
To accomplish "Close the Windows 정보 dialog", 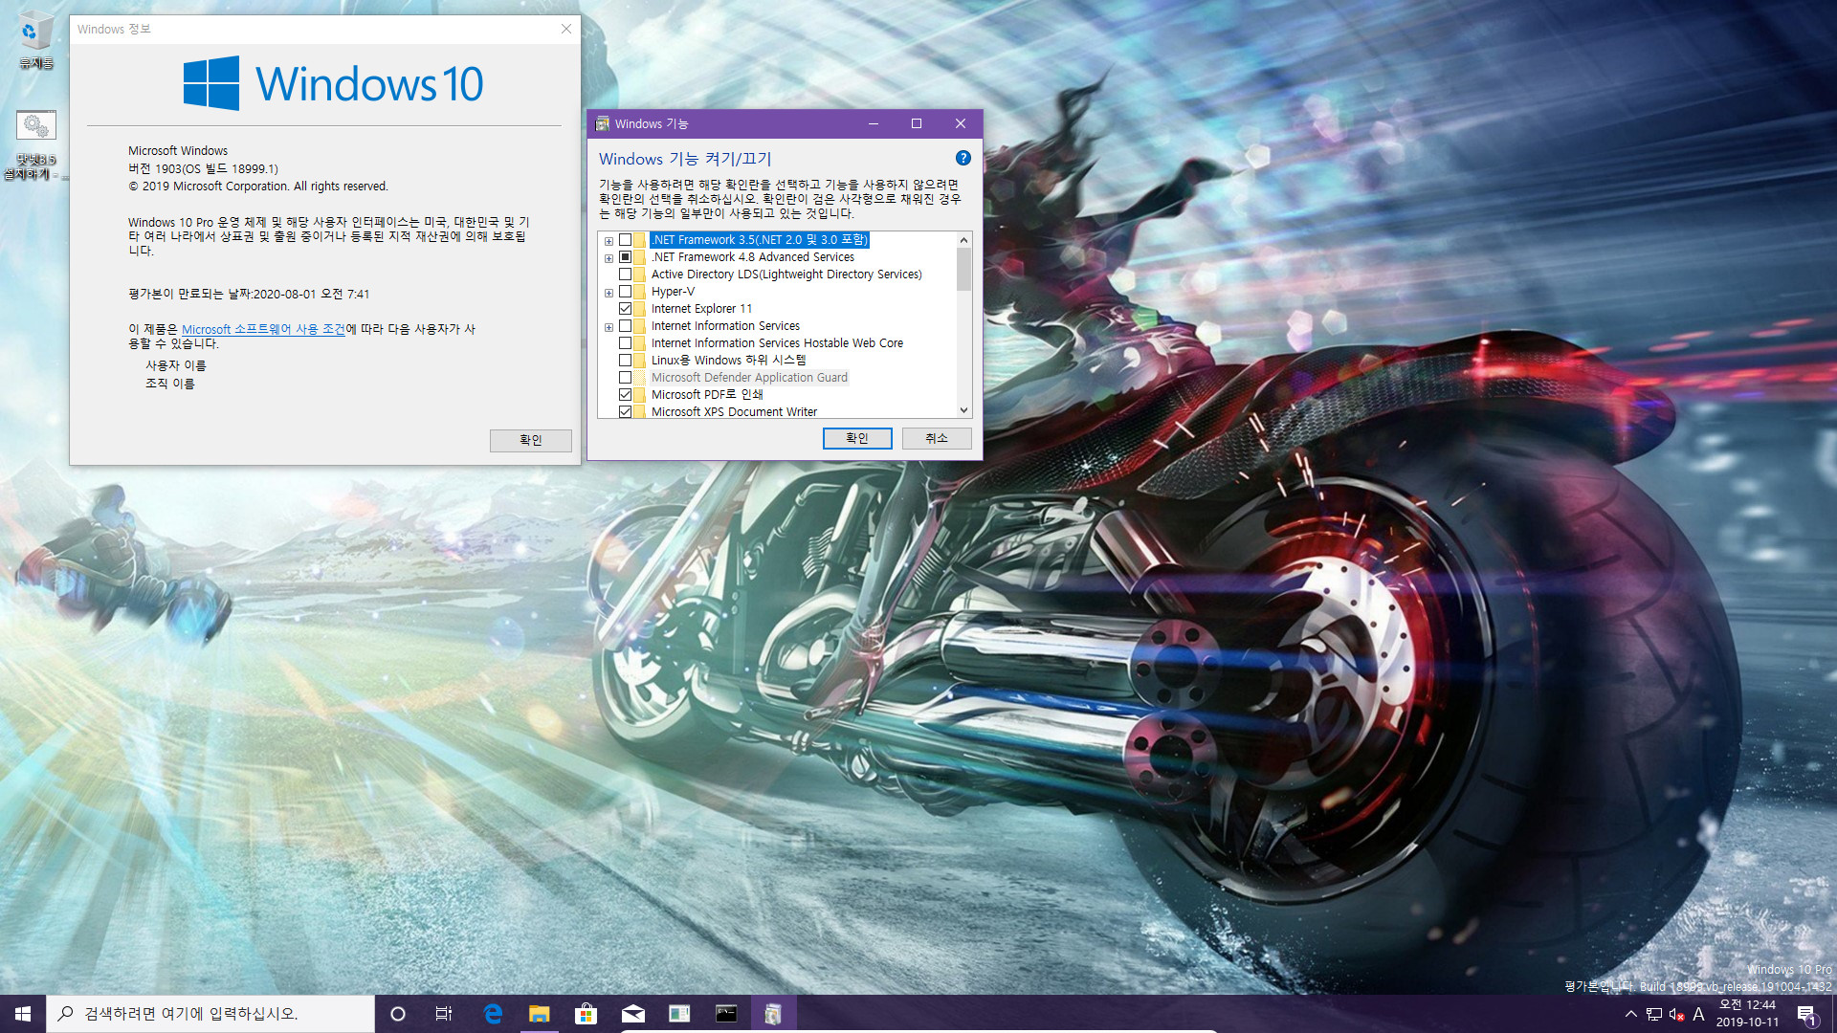I will coord(565,29).
